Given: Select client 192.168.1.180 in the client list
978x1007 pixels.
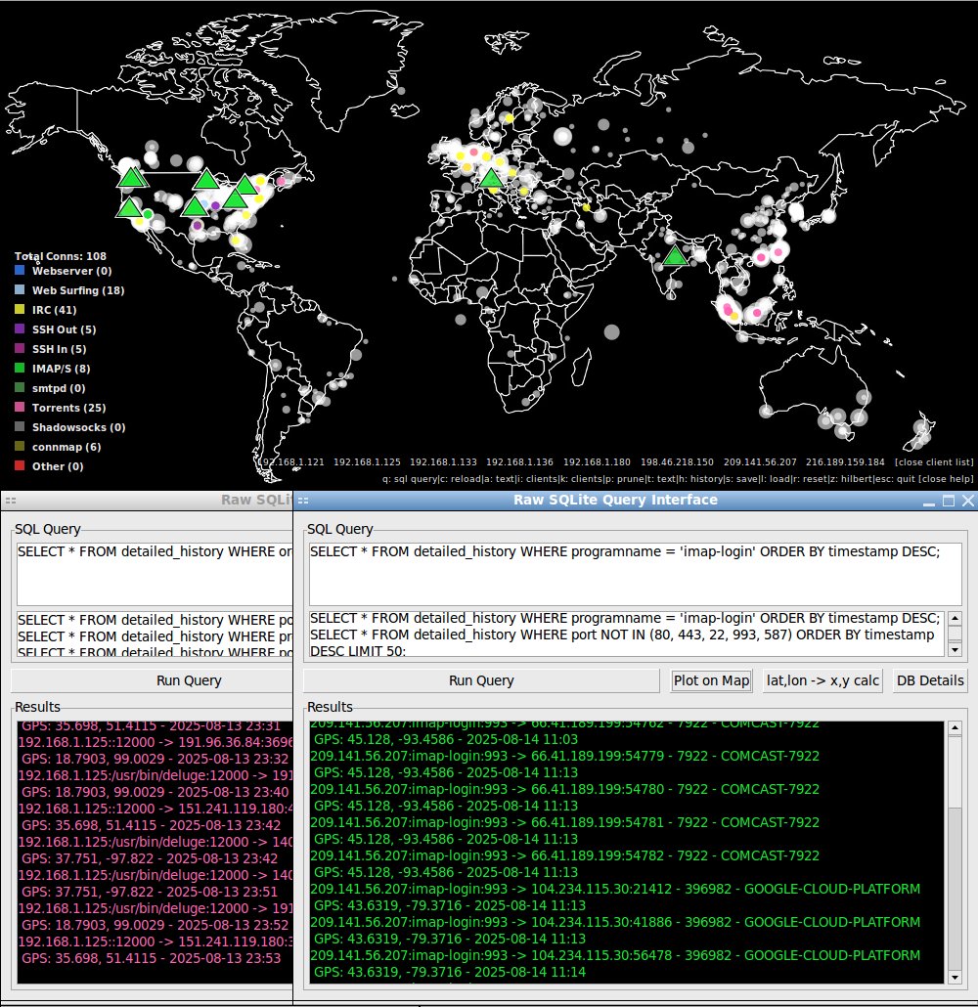Looking at the screenshot, I should [597, 462].
